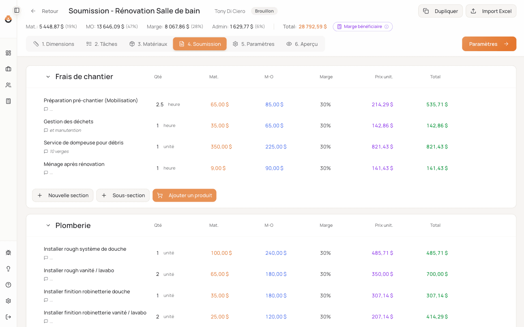Click unit price 307,14 $ for robinetterie douche
The width and height of the screenshot is (524, 327).
382,295
